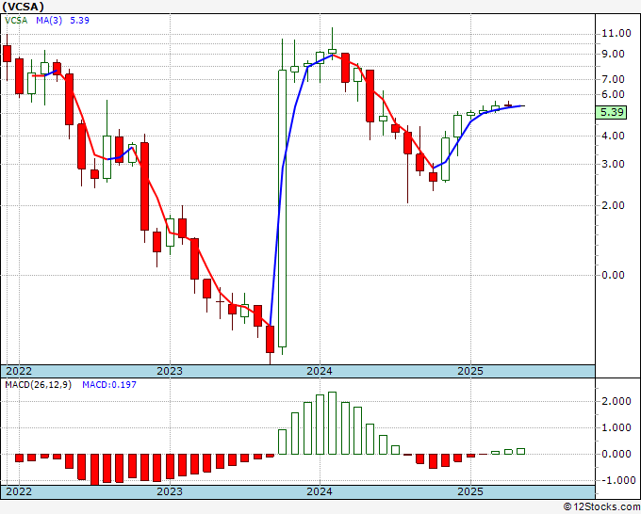Click the 0.000 MACD axis label
The image size is (641, 514).
click(x=616, y=454)
